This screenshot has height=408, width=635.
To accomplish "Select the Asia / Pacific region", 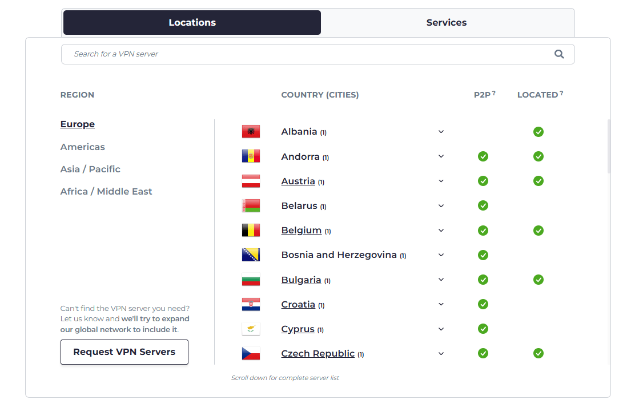I will tap(90, 169).
